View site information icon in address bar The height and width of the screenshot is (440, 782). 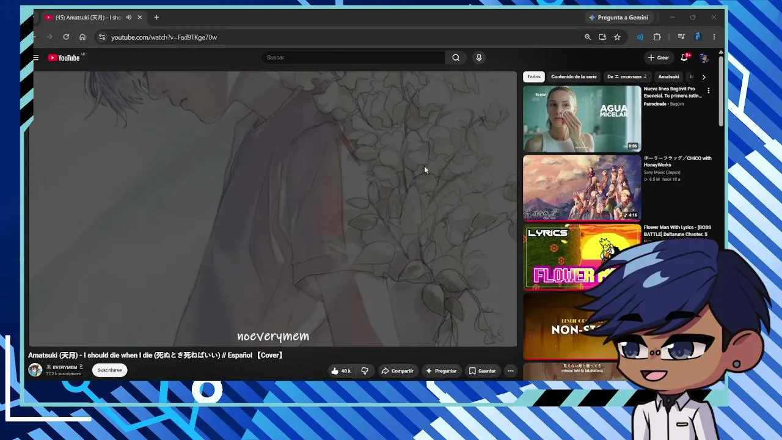tap(102, 37)
